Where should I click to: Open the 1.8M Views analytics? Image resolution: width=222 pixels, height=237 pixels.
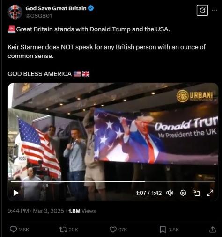click(82, 211)
